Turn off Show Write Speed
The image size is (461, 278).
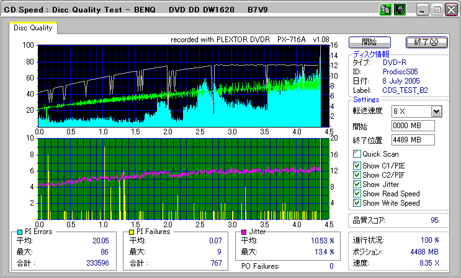357,202
